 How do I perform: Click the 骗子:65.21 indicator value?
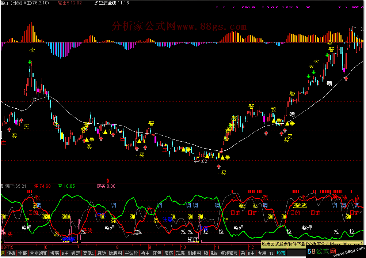(16, 186)
